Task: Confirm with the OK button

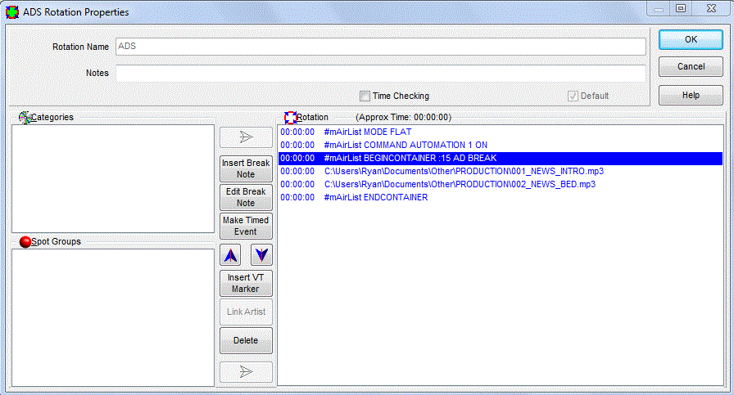Action: [691, 40]
